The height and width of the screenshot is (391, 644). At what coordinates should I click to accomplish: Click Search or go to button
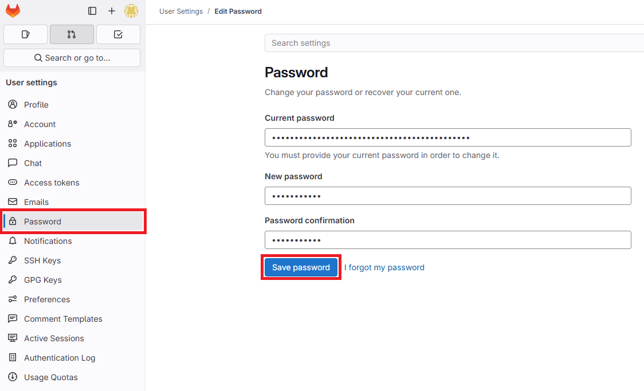point(72,58)
